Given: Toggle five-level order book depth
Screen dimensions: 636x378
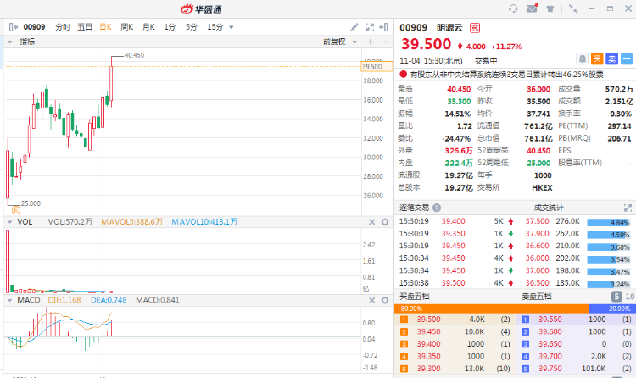Looking at the screenshot, I should 617,296.
